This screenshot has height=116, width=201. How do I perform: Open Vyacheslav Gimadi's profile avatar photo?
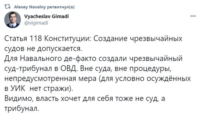pyautogui.click(x=12, y=19)
